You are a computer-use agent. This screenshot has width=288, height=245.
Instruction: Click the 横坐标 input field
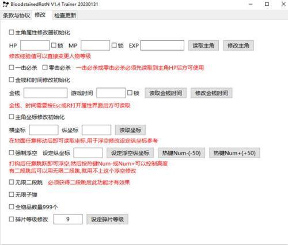coord(44,130)
